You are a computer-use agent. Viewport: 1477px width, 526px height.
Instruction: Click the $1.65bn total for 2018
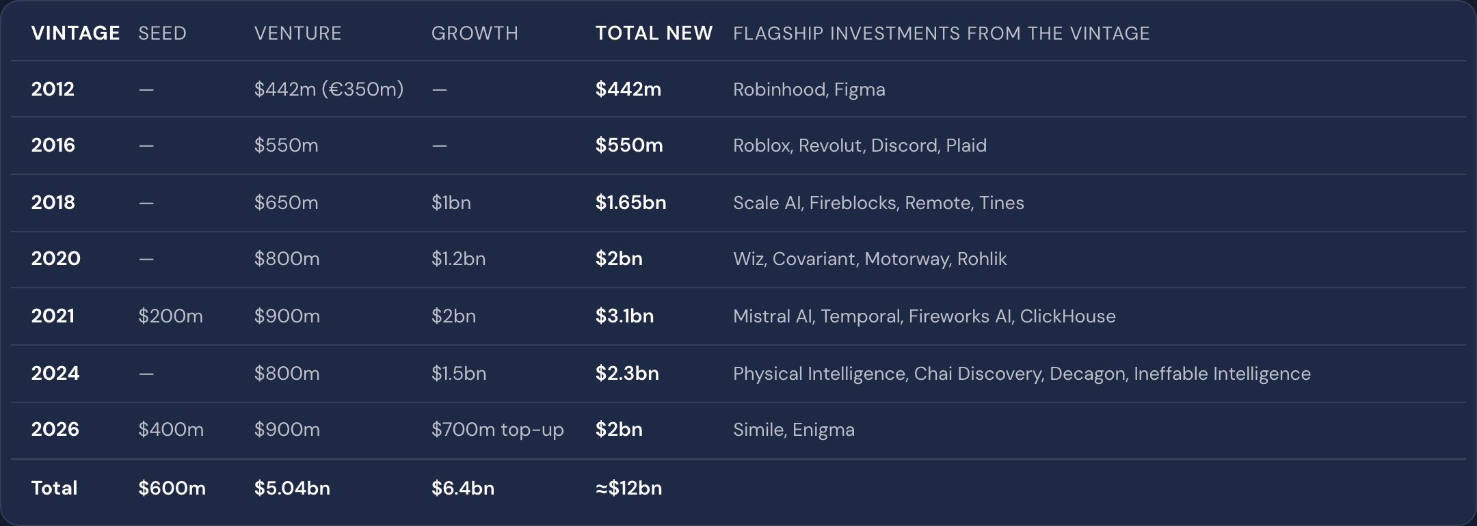coord(630,202)
